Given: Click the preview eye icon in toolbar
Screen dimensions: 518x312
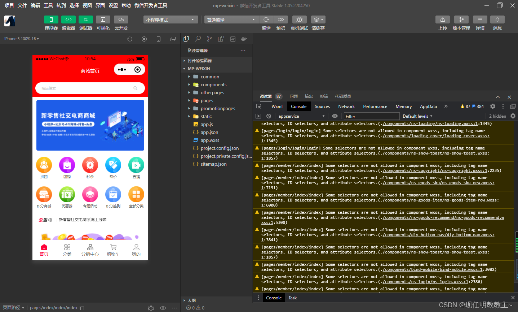Looking at the screenshot, I should tap(280, 19).
